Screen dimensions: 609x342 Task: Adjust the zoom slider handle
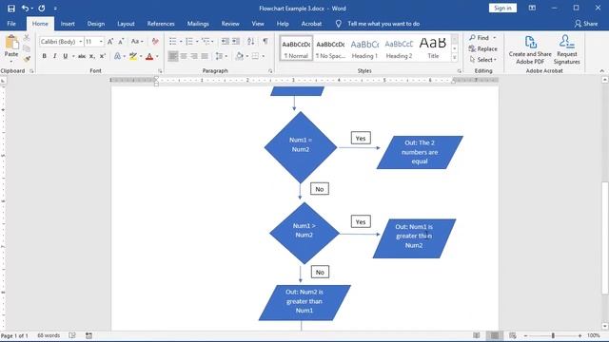[x=553, y=335]
